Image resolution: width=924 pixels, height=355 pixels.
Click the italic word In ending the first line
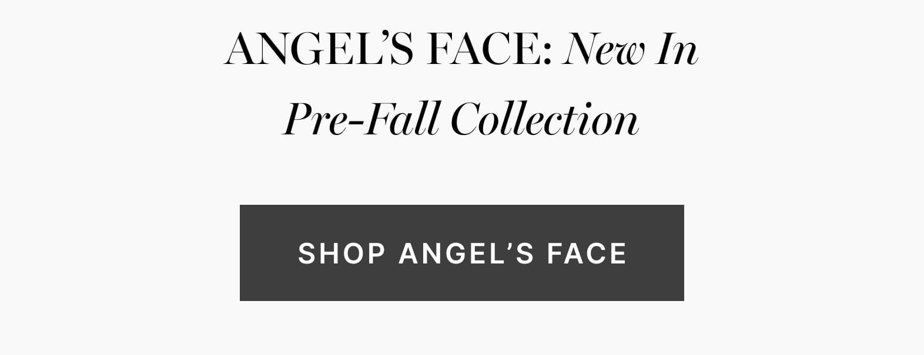click(x=677, y=49)
